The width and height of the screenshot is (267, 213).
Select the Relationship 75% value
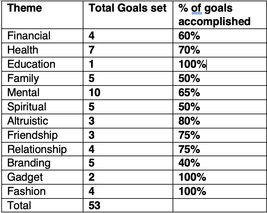pos(189,149)
